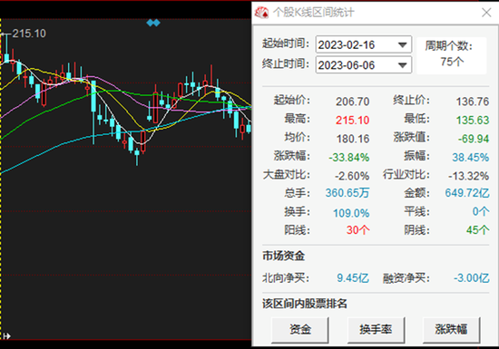Image resolution: width=499 pixels, height=349 pixels.
Task: Click the 平线 value 0个
Action: click(x=481, y=211)
